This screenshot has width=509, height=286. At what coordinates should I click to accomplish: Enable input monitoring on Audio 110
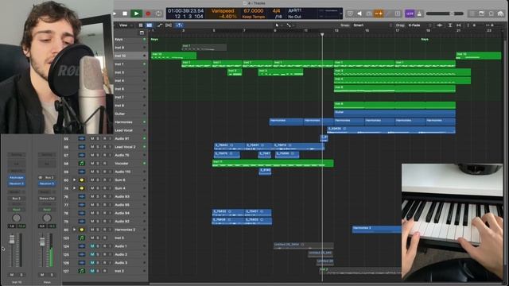pyautogui.click(x=110, y=172)
